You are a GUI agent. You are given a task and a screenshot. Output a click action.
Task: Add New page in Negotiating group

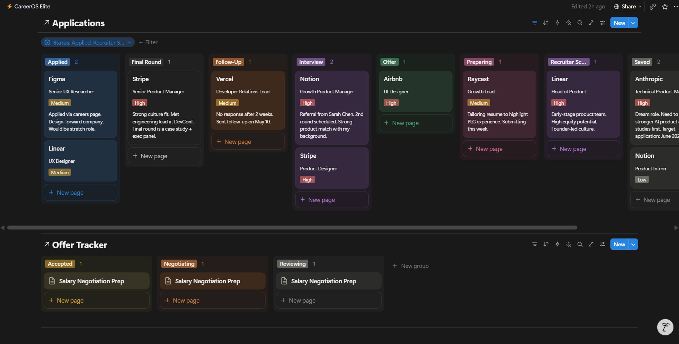pos(212,300)
